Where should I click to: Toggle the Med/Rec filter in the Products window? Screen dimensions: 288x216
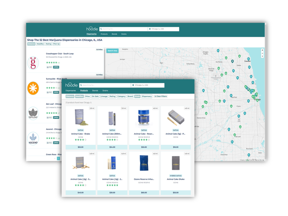(x=79, y=96)
